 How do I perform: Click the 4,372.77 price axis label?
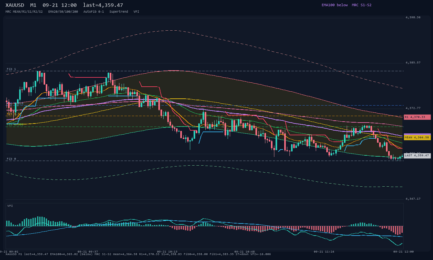pos(413,108)
